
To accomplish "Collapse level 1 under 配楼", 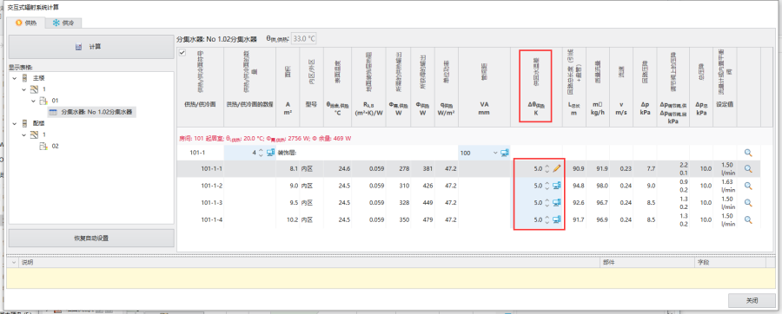I will 24,134.
